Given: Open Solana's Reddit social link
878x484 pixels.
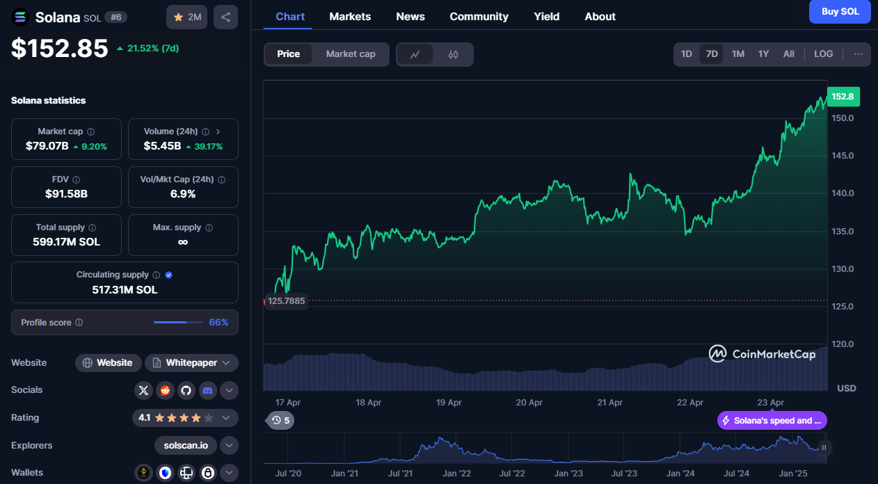Looking at the screenshot, I should [165, 390].
